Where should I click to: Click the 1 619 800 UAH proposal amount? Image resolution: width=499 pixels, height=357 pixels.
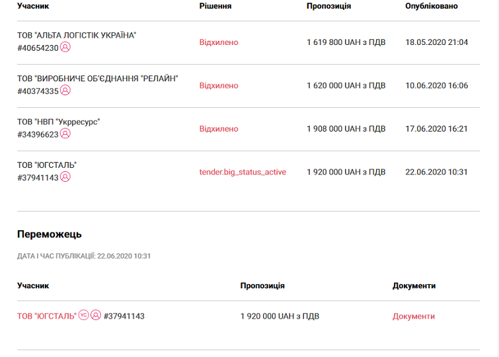(346, 42)
